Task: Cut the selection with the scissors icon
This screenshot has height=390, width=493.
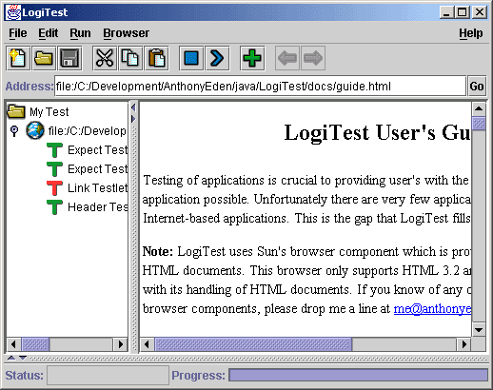Action: (105, 58)
